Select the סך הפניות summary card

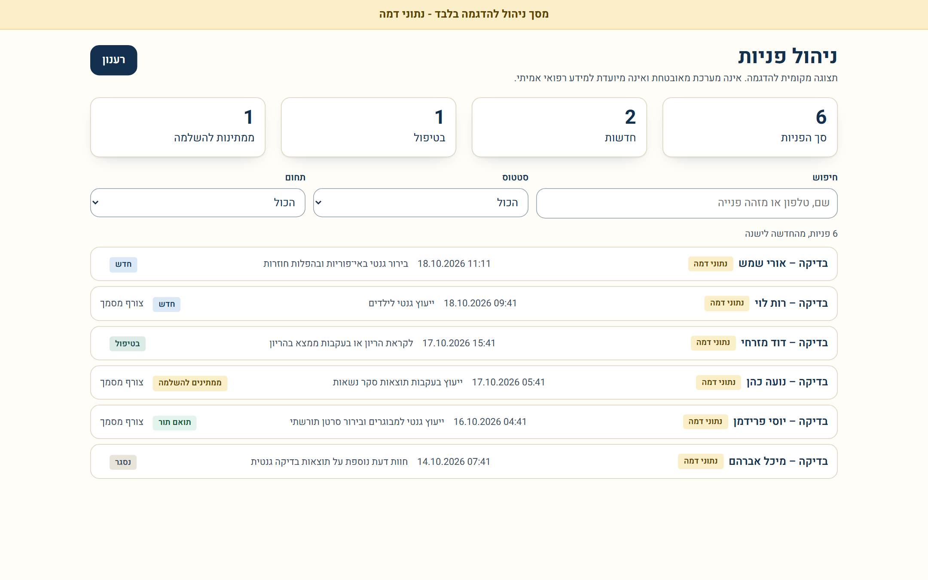point(750,127)
